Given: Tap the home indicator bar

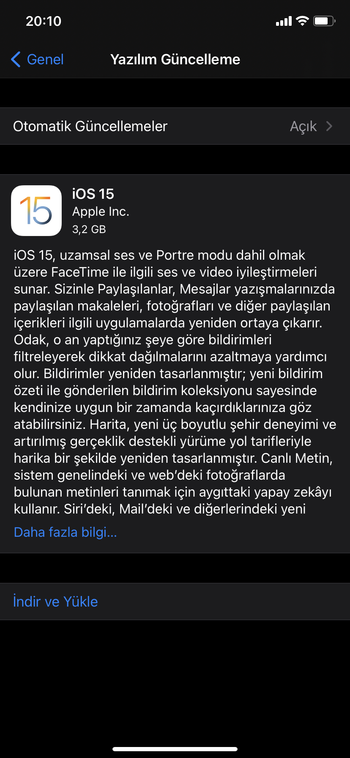Looking at the screenshot, I should click(175, 749).
